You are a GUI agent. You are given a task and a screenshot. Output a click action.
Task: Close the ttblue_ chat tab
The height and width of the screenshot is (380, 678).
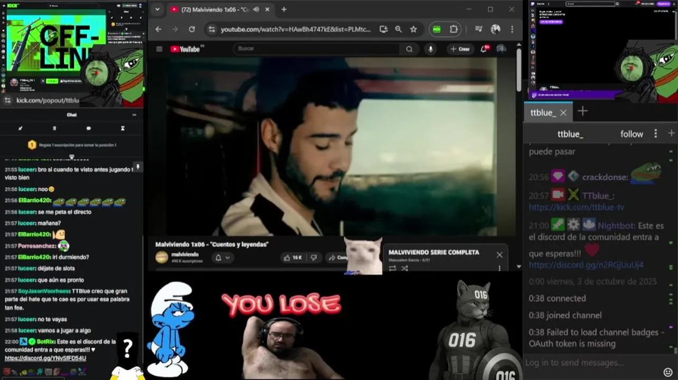563,112
